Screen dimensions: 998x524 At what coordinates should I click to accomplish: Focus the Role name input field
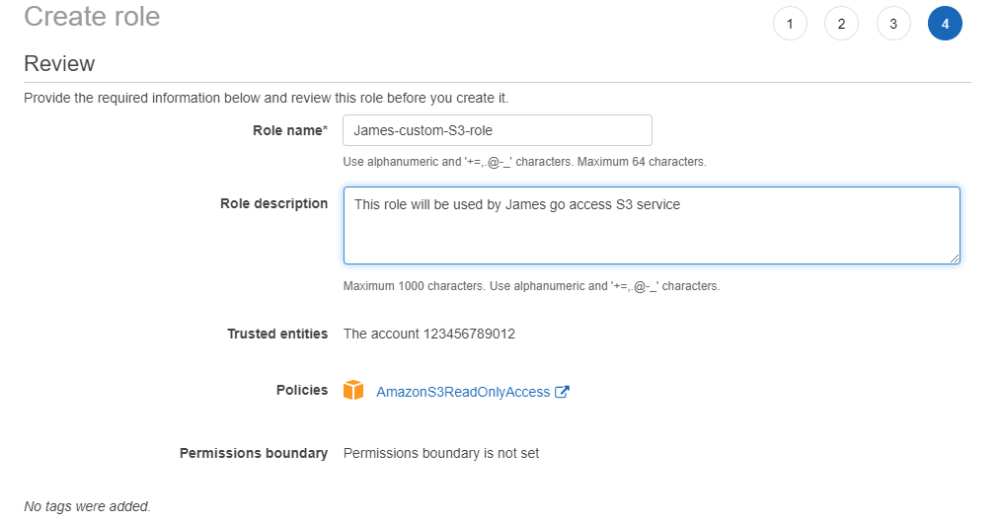[x=498, y=130]
